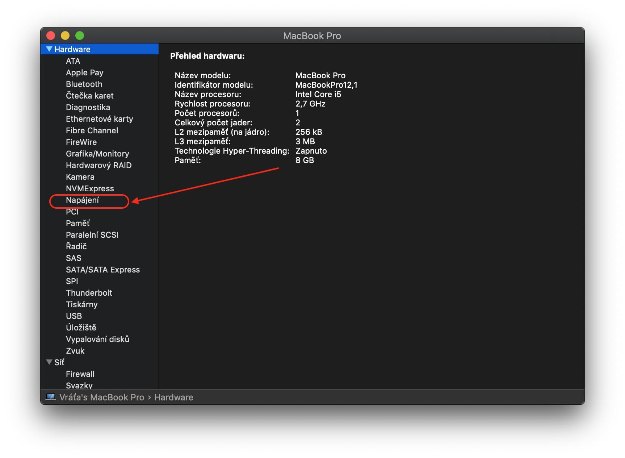Select Paměť in the sidebar
This screenshot has width=625, height=458.
point(77,223)
